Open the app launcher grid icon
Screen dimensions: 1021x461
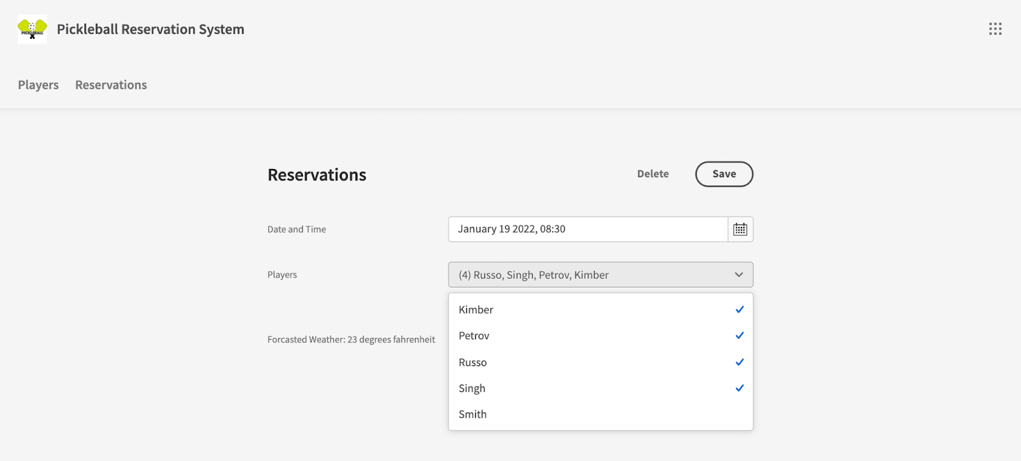click(x=995, y=29)
